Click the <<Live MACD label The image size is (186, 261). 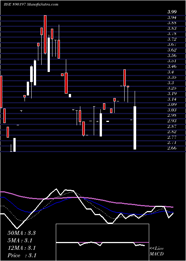point(157,251)
